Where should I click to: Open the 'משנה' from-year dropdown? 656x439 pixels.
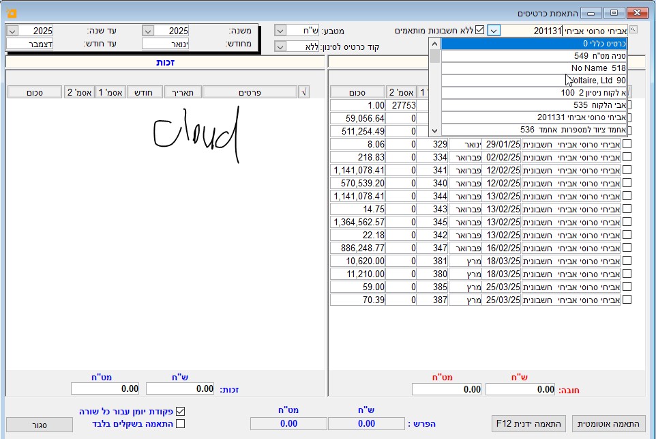click(x=147, y=31)
